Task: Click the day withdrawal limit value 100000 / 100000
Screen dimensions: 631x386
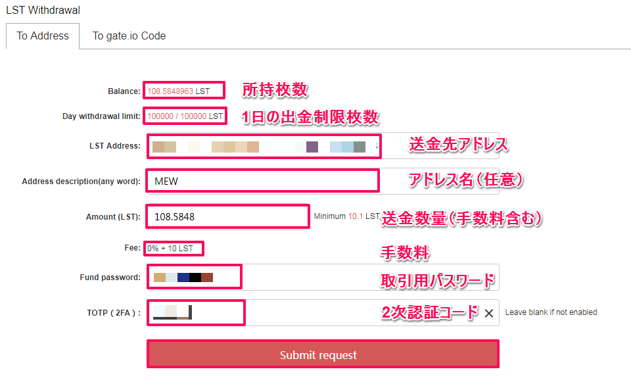Action: [185, 116]
